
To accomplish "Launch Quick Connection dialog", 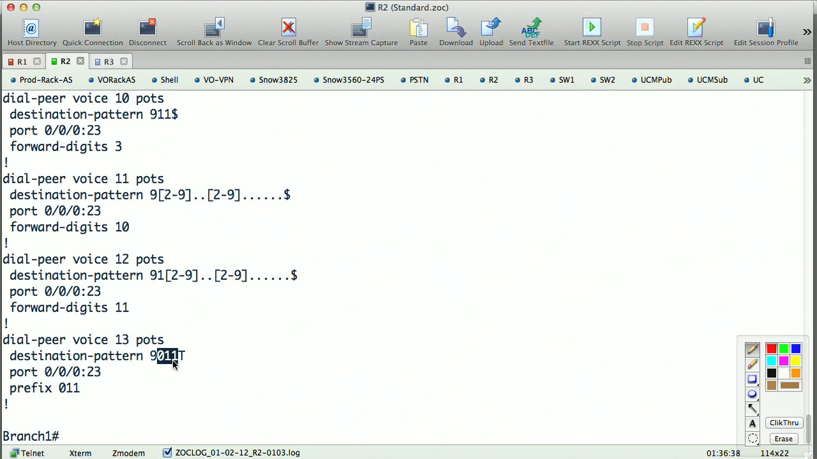I will tap(93, 33).
